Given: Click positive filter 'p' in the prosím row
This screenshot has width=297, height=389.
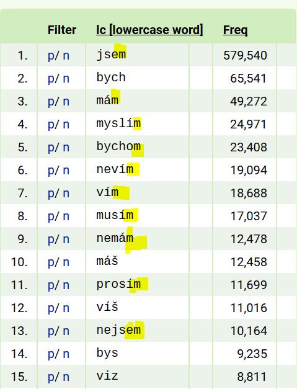Looking at the screenshot, I should 51,285.
